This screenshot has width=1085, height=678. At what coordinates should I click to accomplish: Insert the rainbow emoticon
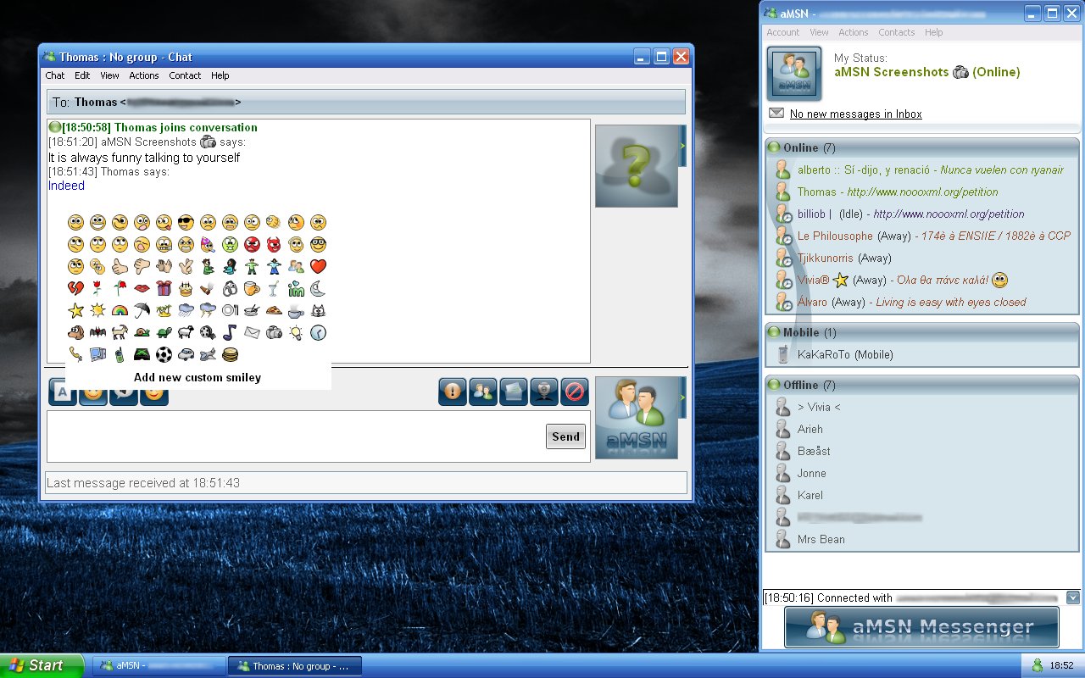click(x=120, y=311)
